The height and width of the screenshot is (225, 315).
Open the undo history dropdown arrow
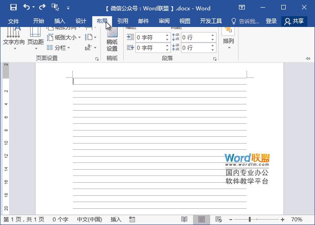(34, 7)
